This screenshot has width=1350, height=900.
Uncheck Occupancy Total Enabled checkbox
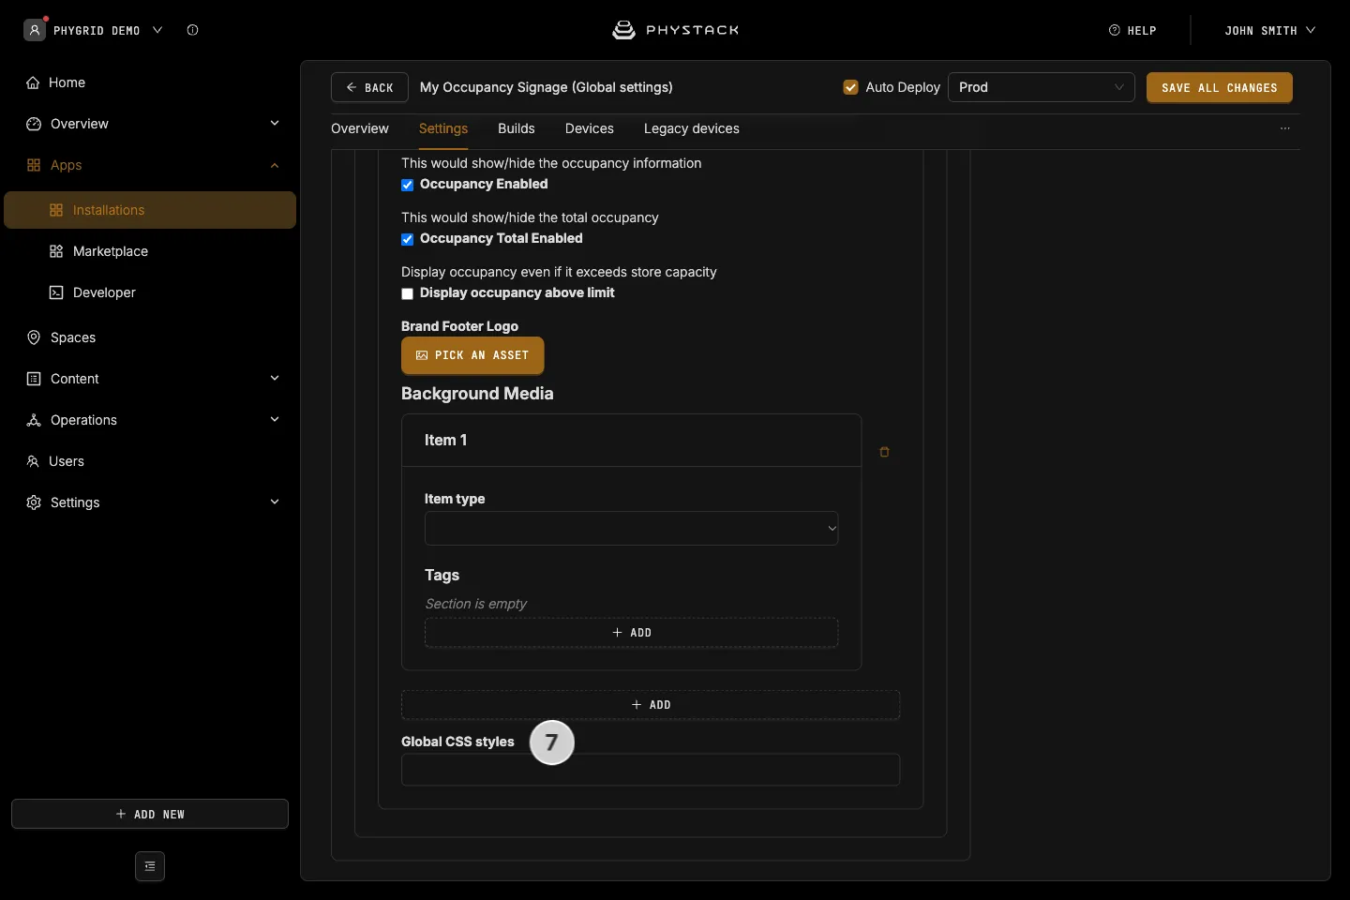coord(408,239)
